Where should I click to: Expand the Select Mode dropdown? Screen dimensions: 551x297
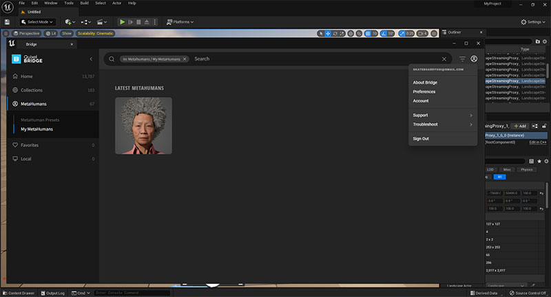[37, 22]
